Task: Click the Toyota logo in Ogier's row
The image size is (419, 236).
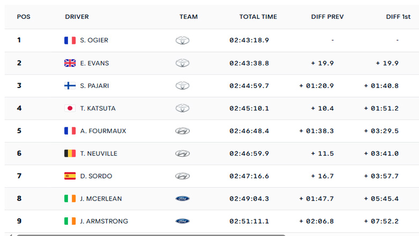Action: pyautogui.click(x=182, y=40)
